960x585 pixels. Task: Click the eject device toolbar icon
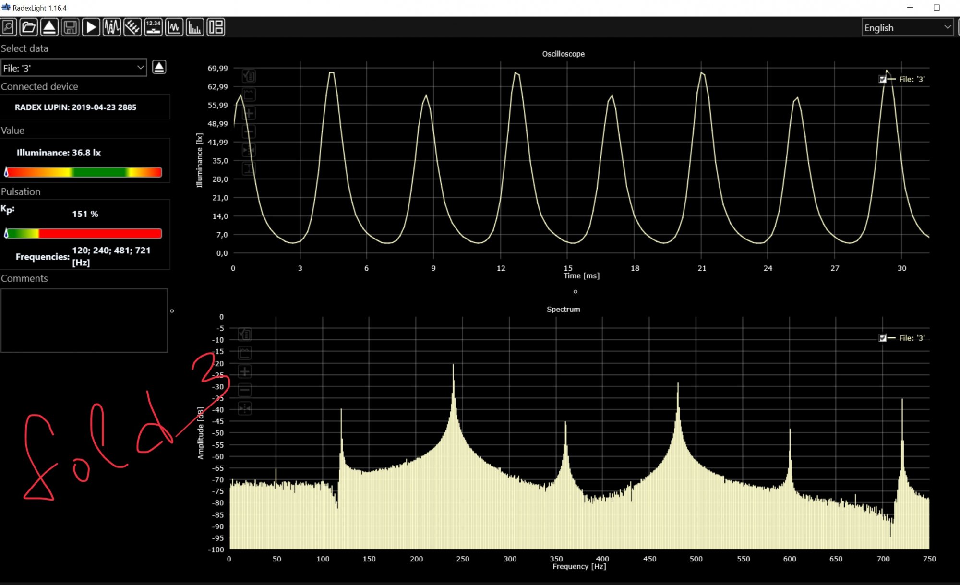49,27
